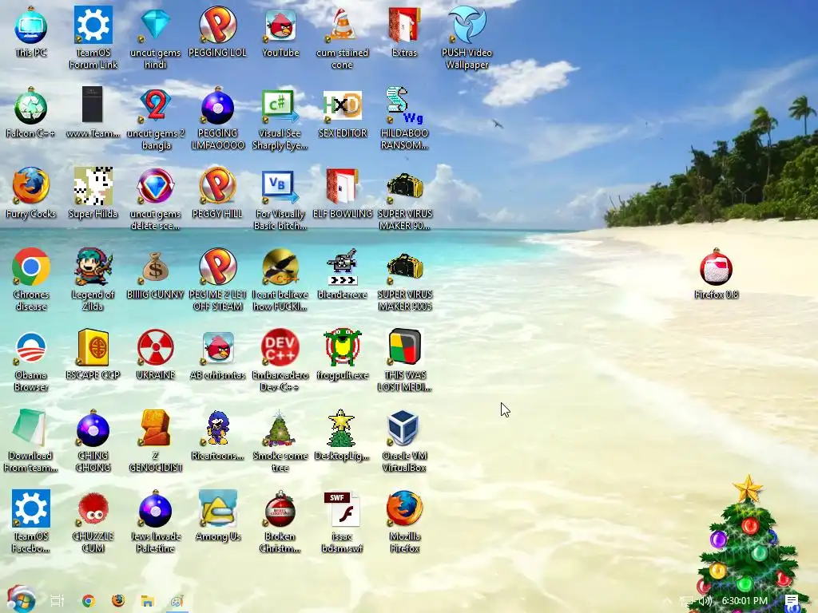Open the TeamOS Facebo... shortcut

[31, 520]
